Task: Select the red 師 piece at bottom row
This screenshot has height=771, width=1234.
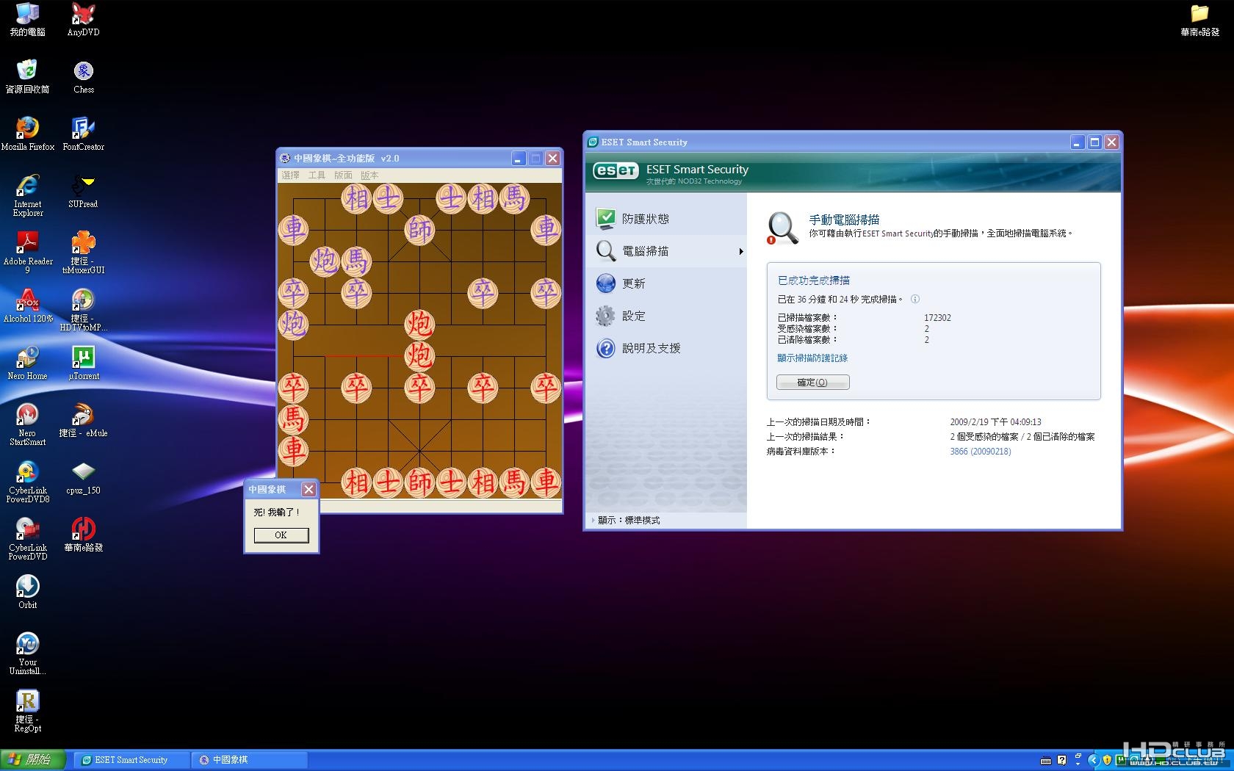Action: click(420, 482)
